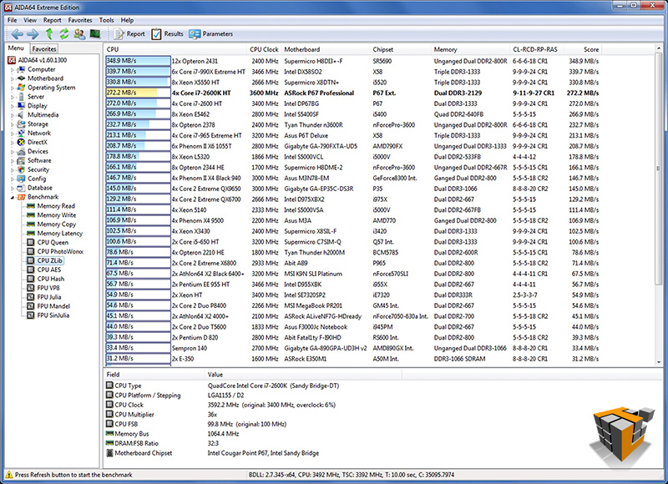Screen dimensions: 668x484
Task: Click the FPU SinJulia benchmark icon
Action: tap(31, 315)
